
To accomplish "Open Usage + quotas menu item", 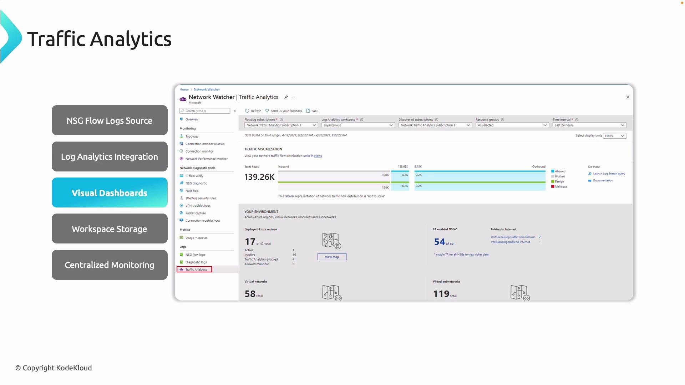I will point(196,238).
